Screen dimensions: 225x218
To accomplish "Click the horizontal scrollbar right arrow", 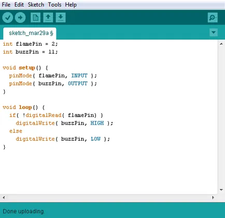I will point(213,198).
